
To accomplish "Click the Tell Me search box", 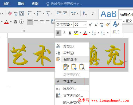I will point(64,4).
